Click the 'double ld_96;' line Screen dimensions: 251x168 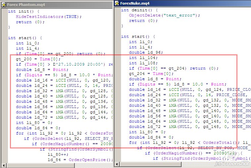pyautogui.click(x=146, y=52)
